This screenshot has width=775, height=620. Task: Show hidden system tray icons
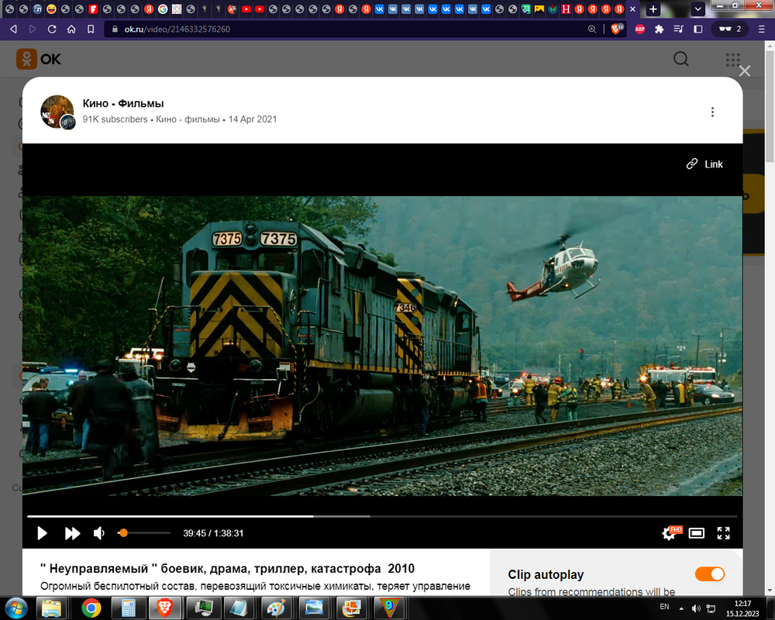tap(681, 608)
